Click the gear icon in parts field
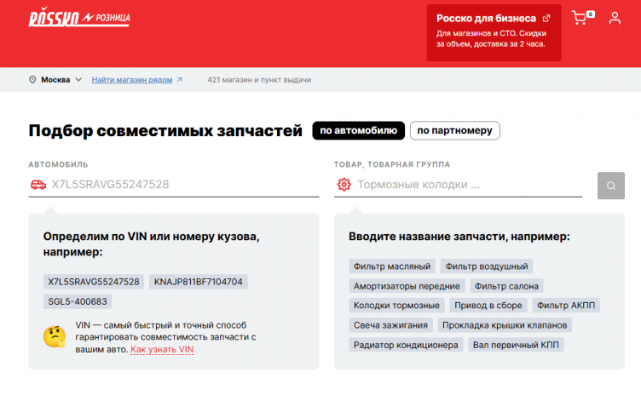The width and height of the screenshot is (641, 395). click(x=344, y=185)
